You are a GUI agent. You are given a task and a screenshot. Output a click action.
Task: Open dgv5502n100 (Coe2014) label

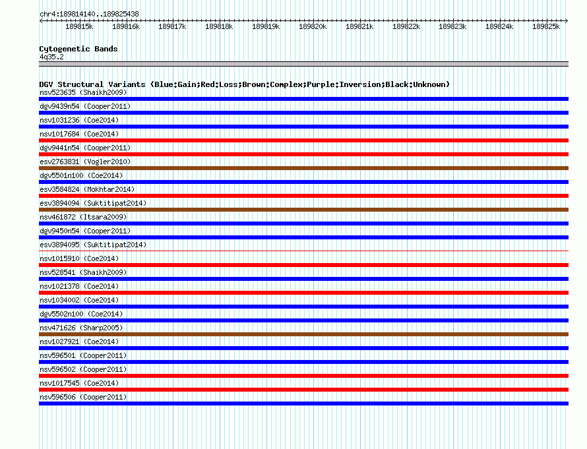(x=81, y=314)
